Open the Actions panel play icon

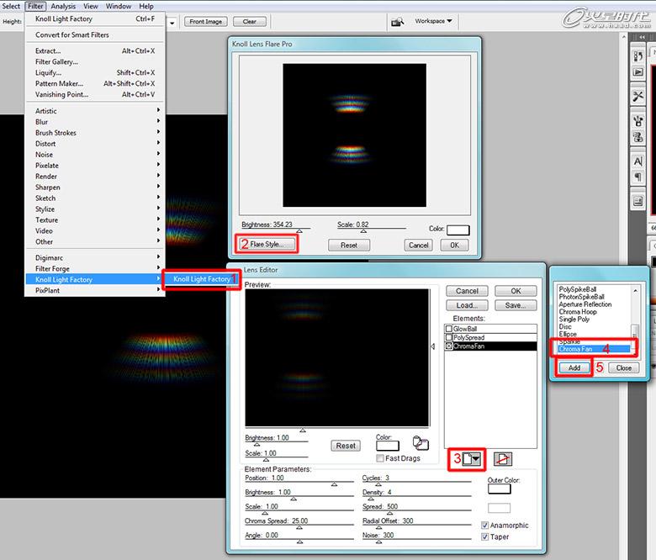pos(638,72)
